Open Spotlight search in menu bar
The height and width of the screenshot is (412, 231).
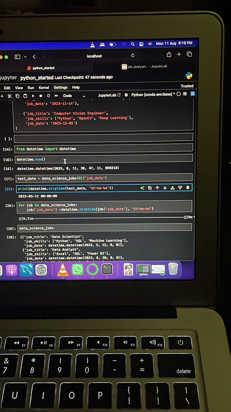132,44
